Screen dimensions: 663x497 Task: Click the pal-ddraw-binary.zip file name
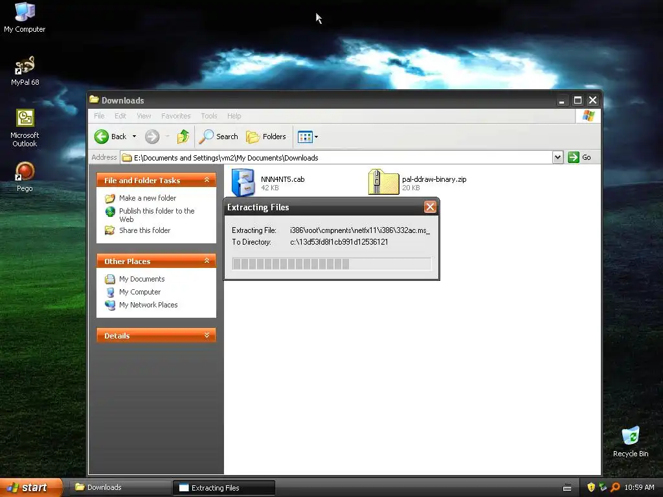tap(434, 179)
